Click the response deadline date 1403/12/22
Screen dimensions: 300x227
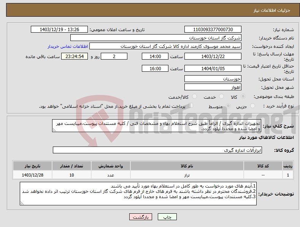coord(213,56)
